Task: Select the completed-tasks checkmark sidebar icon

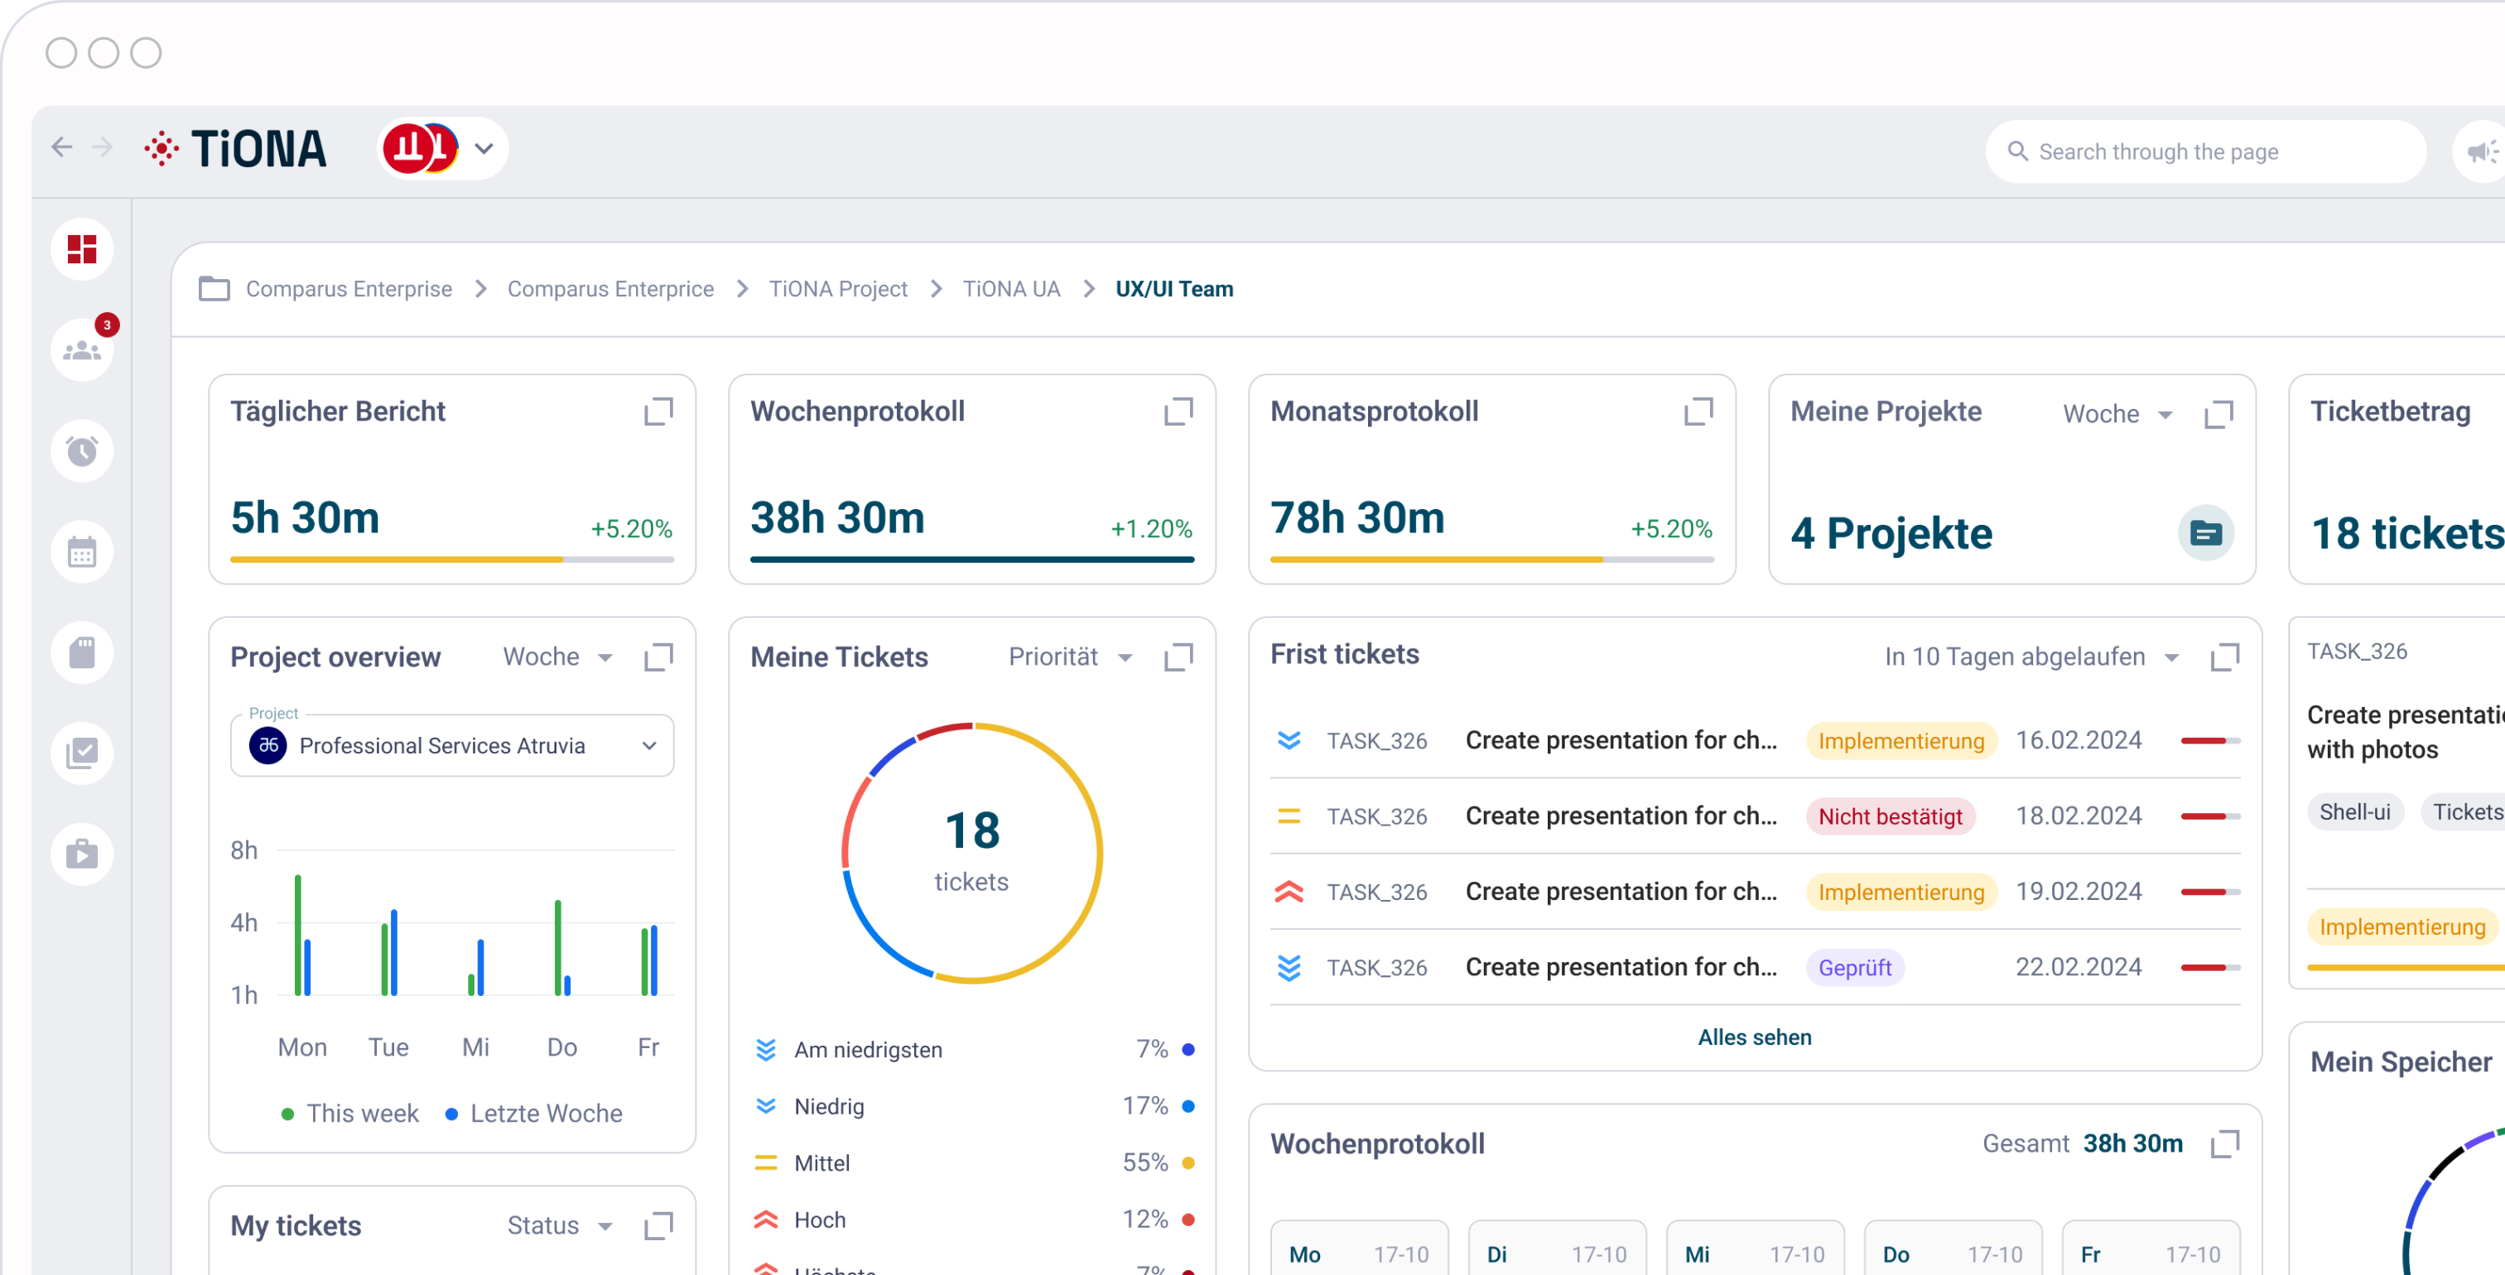Action: (x=83, y=752)
